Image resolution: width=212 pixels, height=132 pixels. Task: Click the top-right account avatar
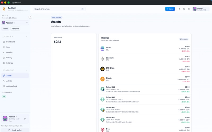point(195,9)
